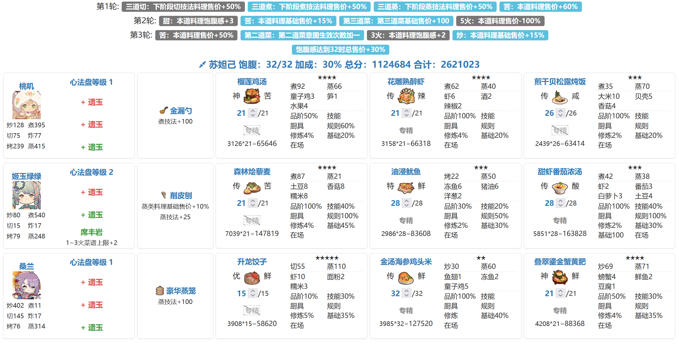This screenshot has width=679, height=344.
Task: Click first 遗玉 slot for 桑兰
Action: tap(92, 282)
